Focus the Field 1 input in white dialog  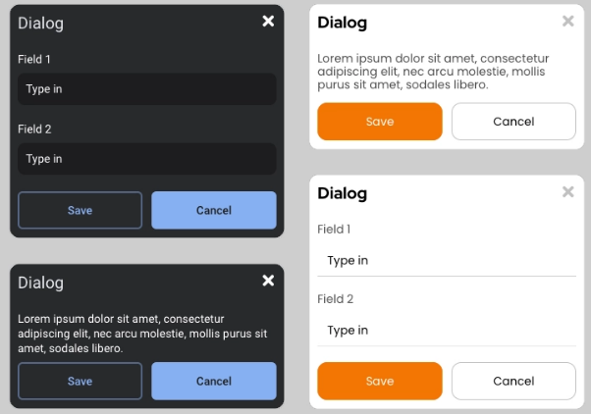click(x=446, y=261)
